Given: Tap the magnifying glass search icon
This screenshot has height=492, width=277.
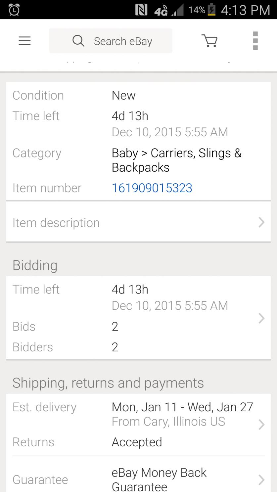Looking at the screenshot, I should (x=78, y=41).
